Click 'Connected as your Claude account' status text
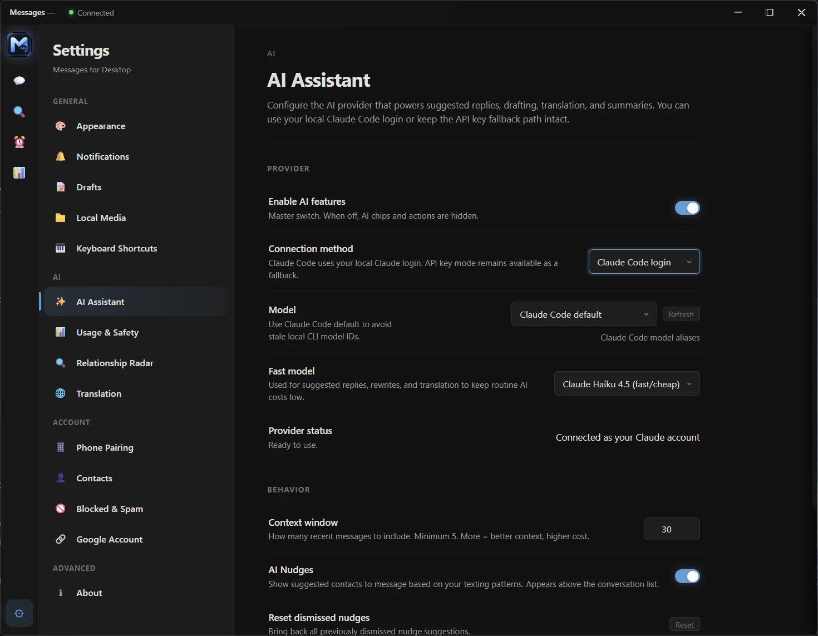This screenshot has width=818, height=636. 628,437
